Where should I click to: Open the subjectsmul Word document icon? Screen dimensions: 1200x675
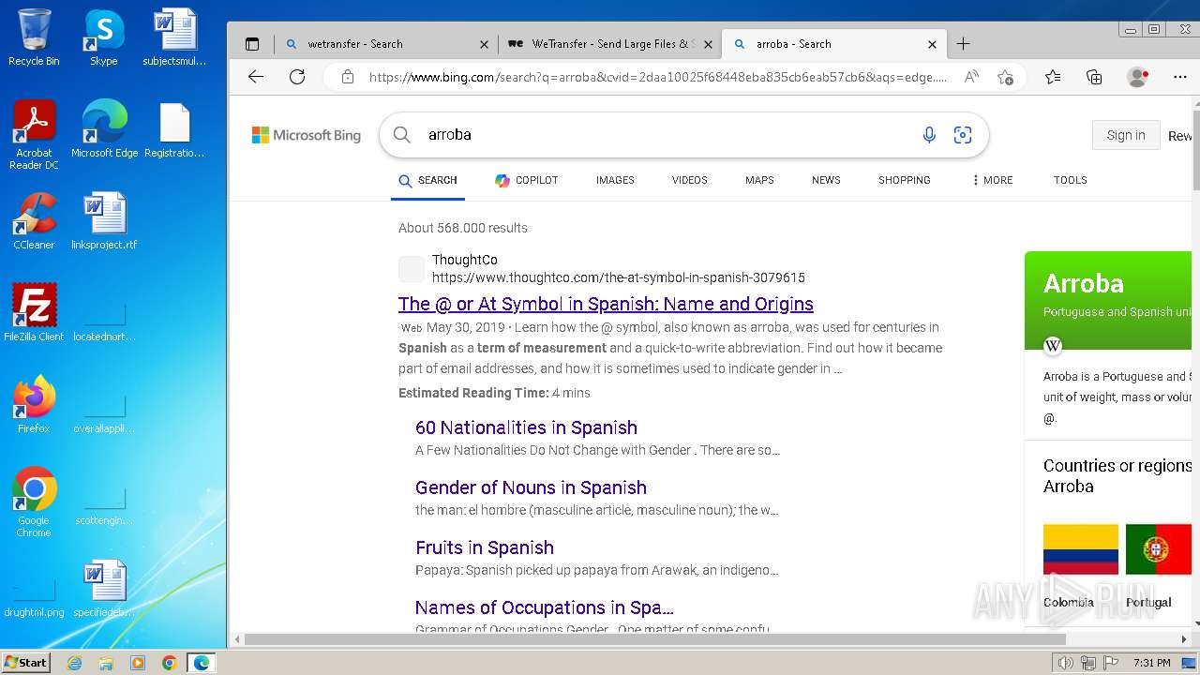point(174,37)
